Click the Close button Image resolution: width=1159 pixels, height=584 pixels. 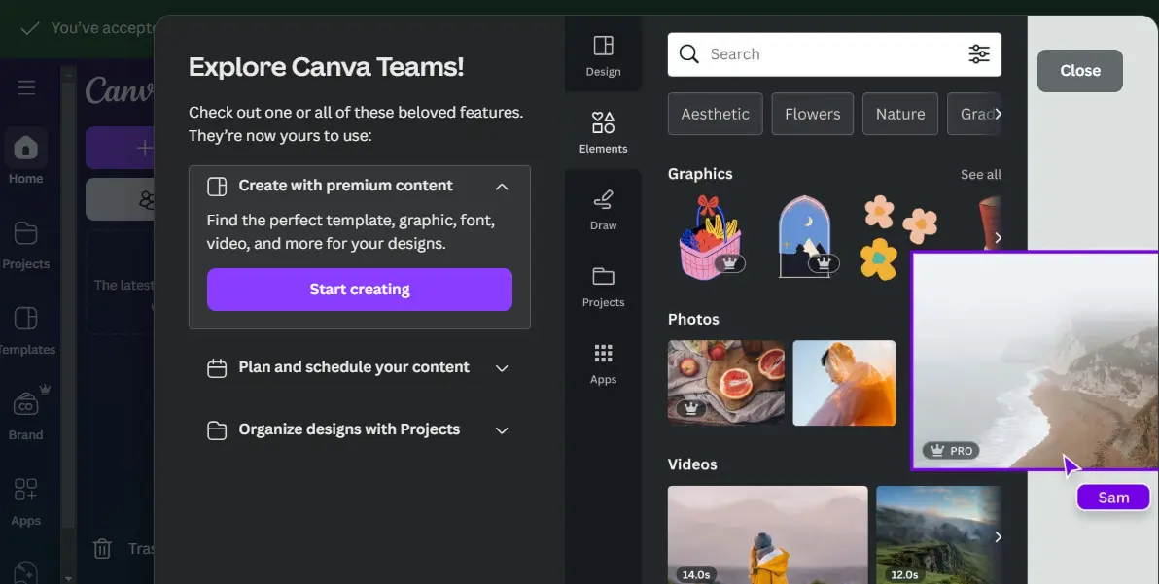[1080, 71]
